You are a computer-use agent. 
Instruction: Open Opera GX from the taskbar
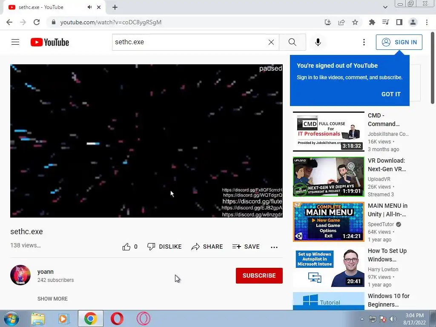pos(143,318)
